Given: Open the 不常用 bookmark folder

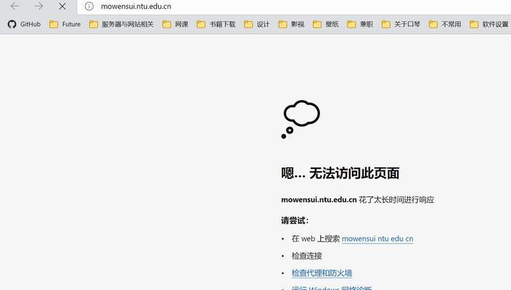Looking at the screenshot, I should (x=445, y=24).
